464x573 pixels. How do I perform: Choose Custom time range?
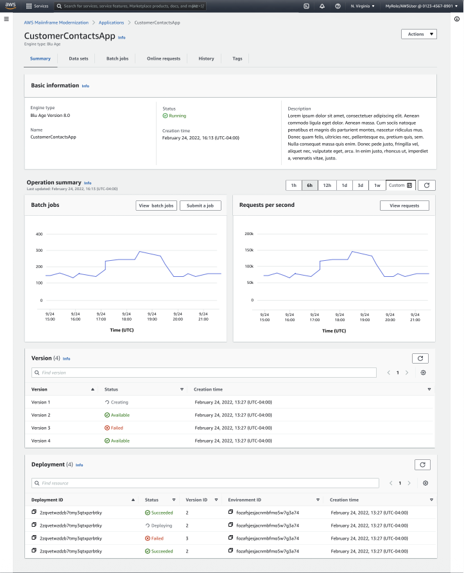(400, 185)
